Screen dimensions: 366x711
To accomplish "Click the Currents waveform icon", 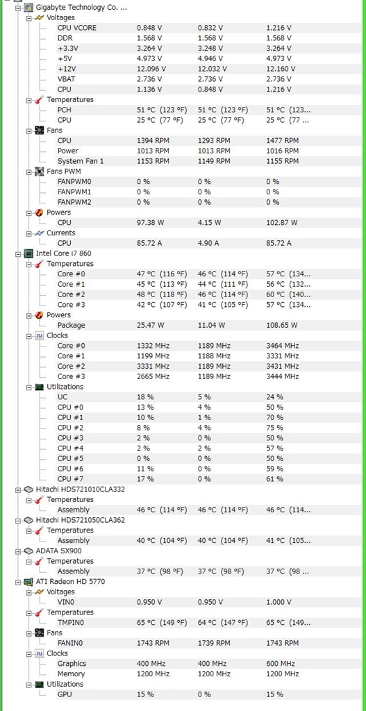I will [40, 233].
